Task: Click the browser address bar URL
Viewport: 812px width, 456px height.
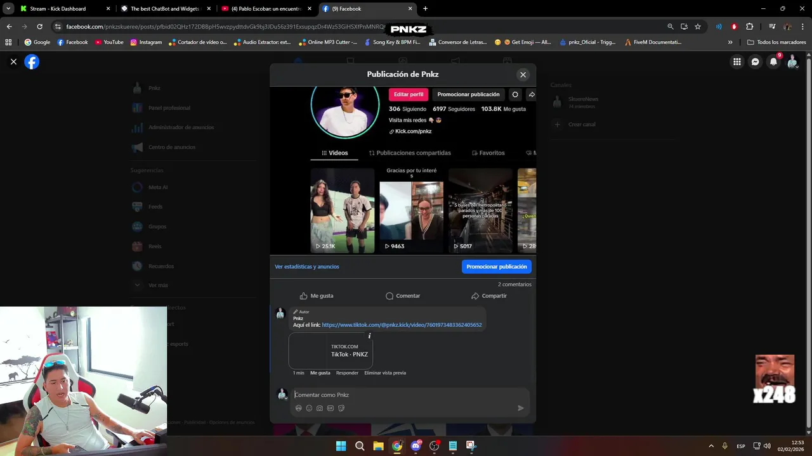Action: 225,27
